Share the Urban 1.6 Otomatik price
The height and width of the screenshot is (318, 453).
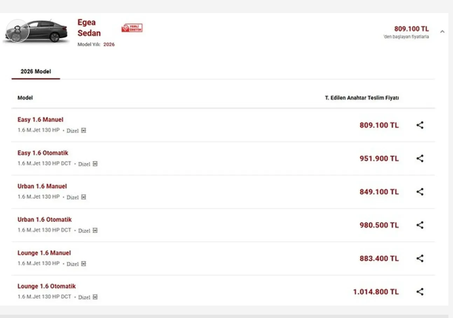(x=420, y=225)
